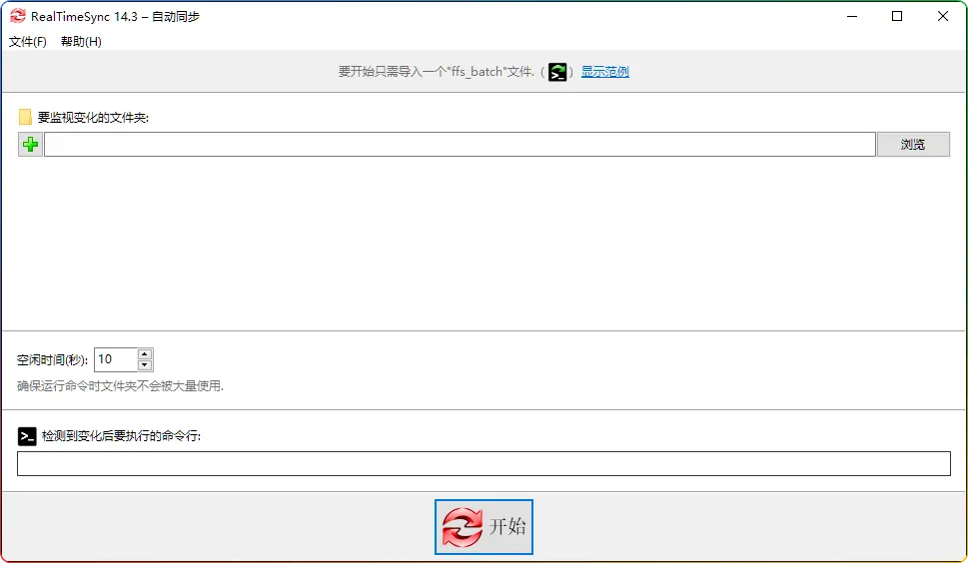The image size is (968, 563).
Task: Decrease idle time with the down arrow
Action: (145, 365)
